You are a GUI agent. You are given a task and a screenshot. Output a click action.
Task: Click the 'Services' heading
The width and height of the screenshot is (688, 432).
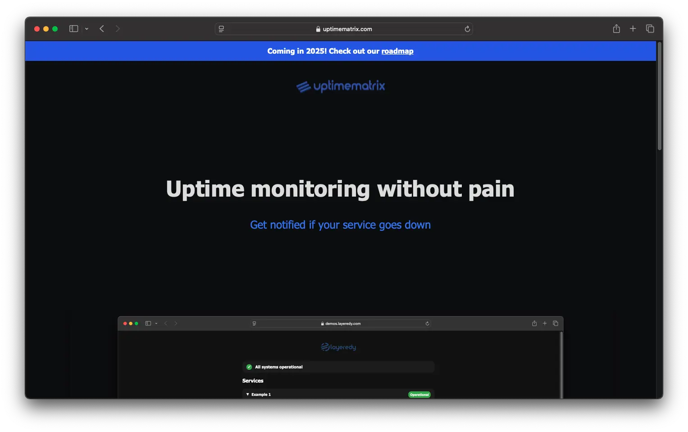(253, 381)
